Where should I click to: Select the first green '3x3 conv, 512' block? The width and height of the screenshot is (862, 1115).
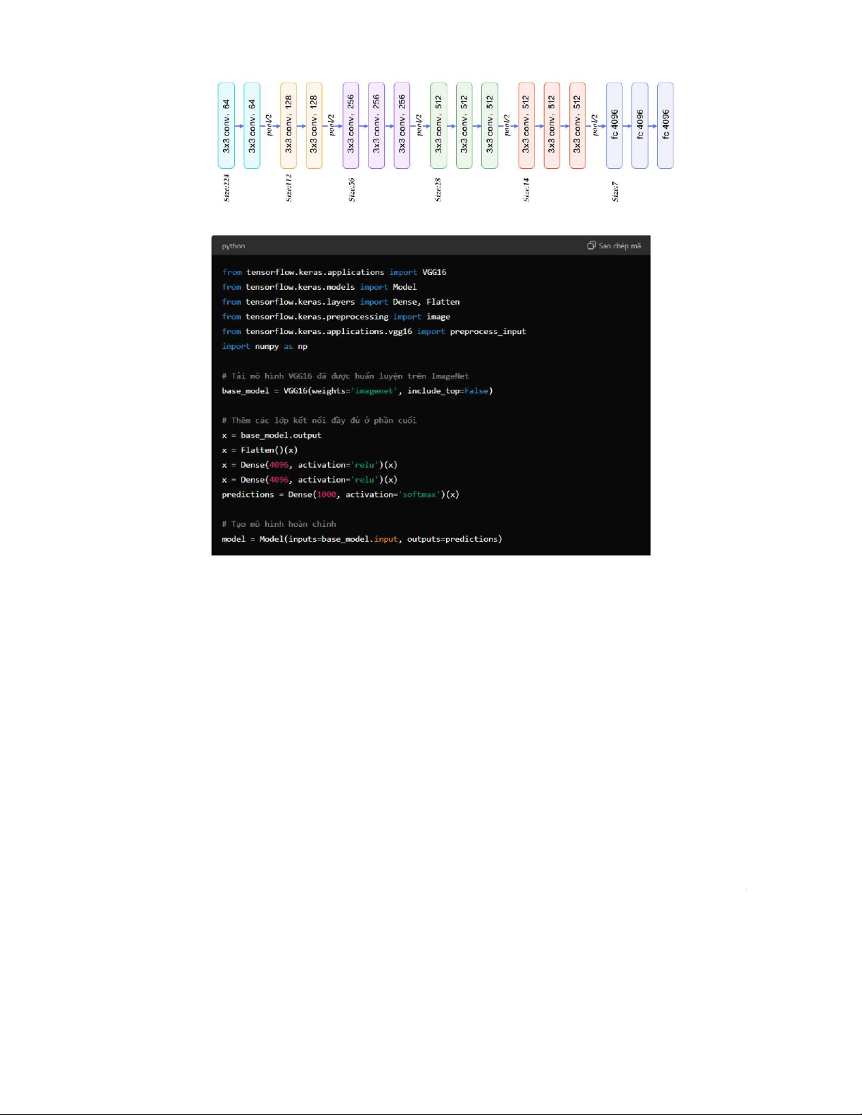(438, 126)
